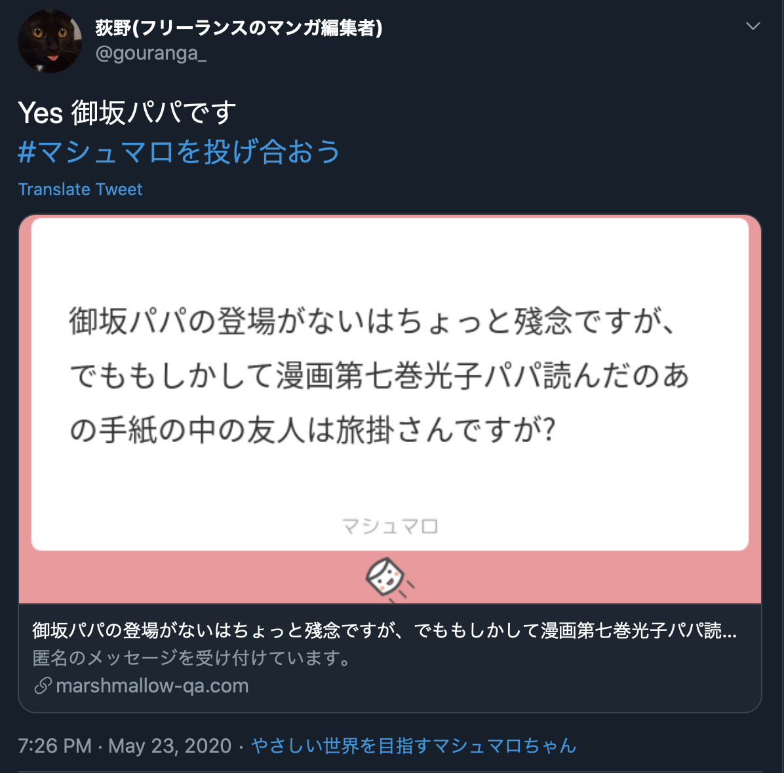Open the tweet's 7:26 PM timestamp
Viewport: 784px width, 773px height.
[x=54, y=745]
